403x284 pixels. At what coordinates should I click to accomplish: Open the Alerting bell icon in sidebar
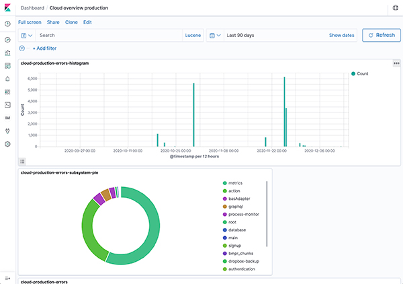[x=7, y=79]
